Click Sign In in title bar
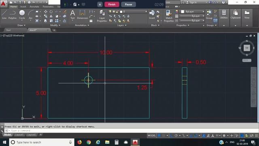 click(193, 2)
